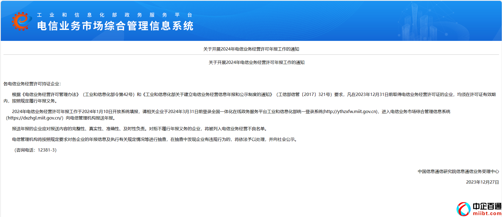502x217 pixels.
Task: Click the 中企百通 watermark brand text
Action: (487, 206)
